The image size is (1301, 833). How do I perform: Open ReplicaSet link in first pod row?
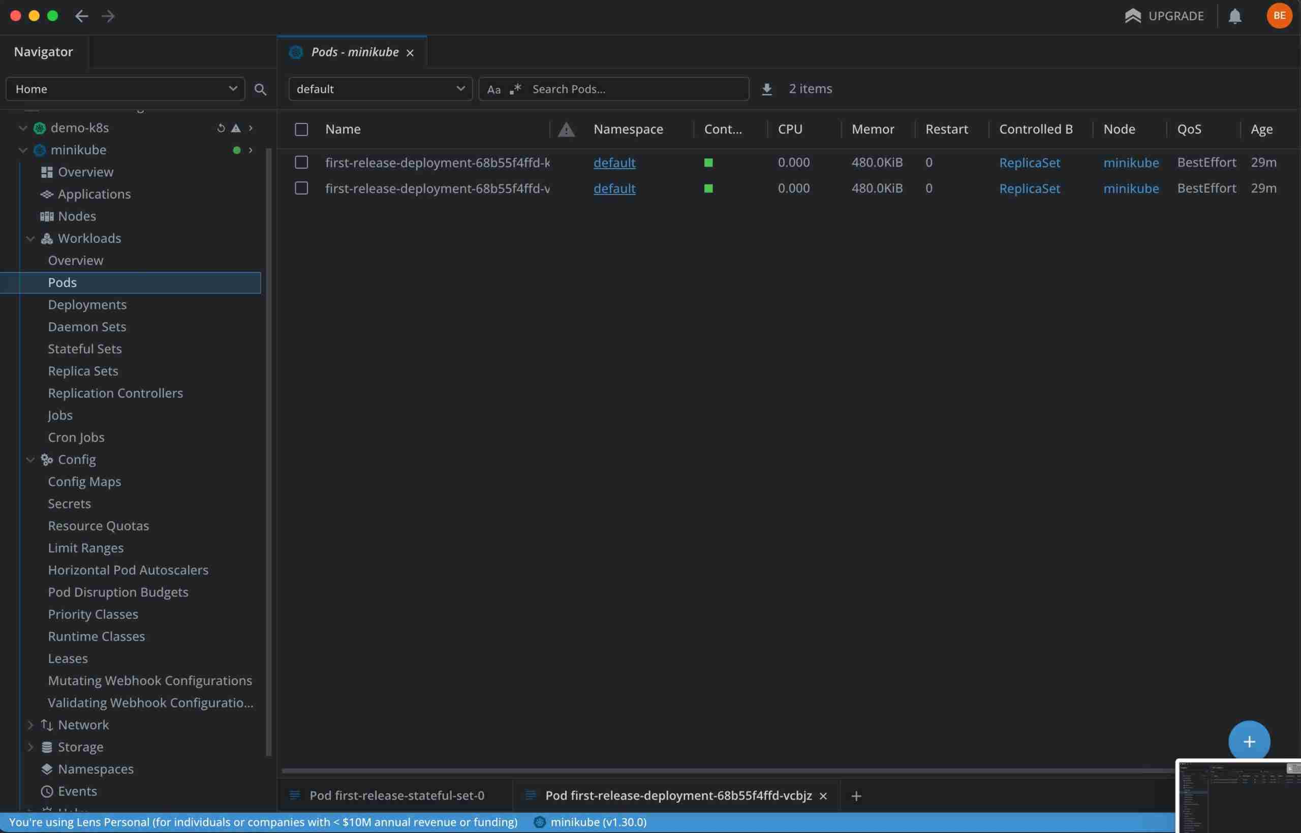[x=1029, y=163]
